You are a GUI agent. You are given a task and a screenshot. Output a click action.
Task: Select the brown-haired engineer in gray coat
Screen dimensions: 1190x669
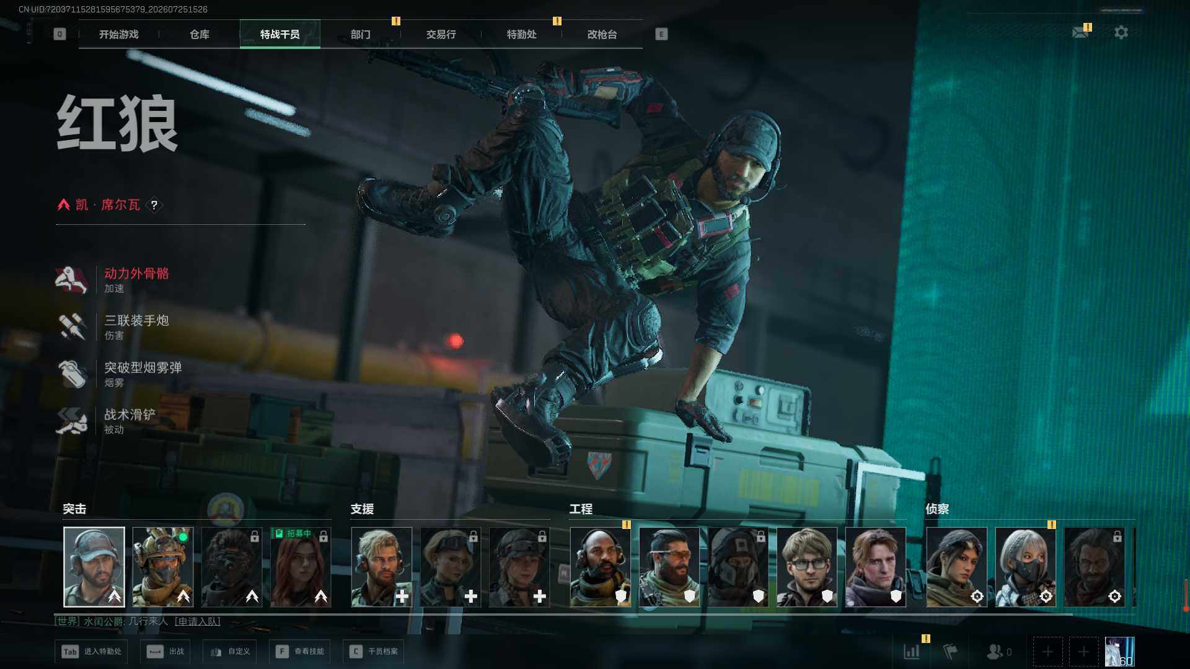[875, 567]
